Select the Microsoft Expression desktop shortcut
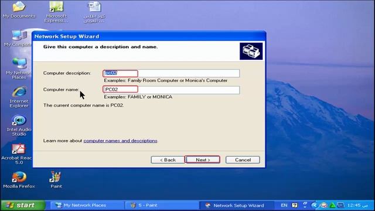Image resolution: width=375 pixels, height=211 pixels. pyautogui.click(x=56, y=12)
